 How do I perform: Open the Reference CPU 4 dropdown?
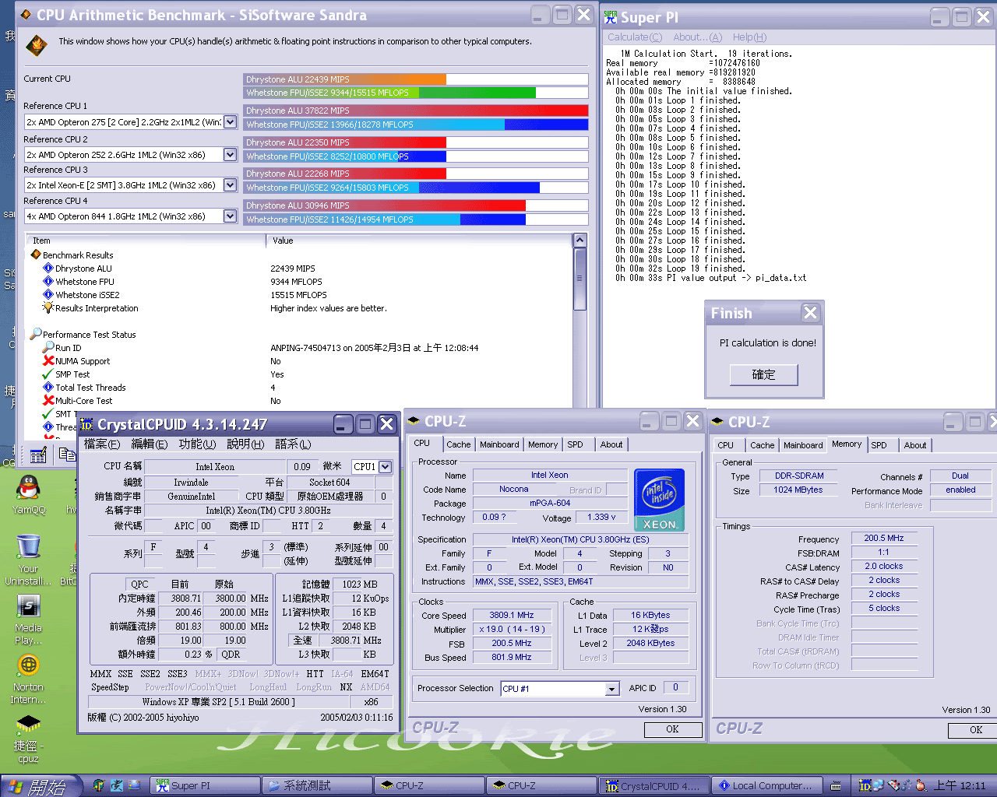point(230,216)
